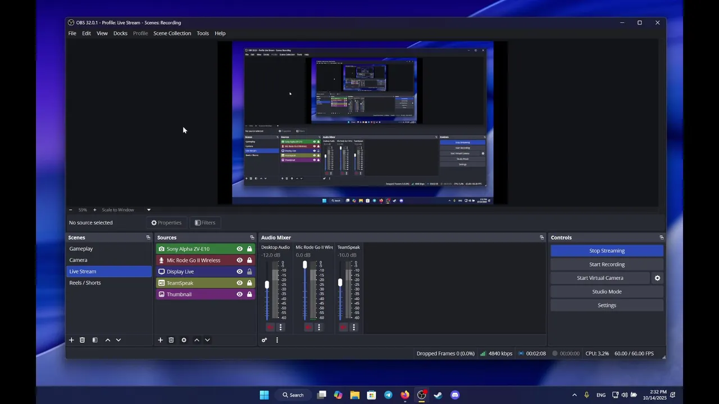This screenshot has width=719, height=404.
Task: Enable Studio Mode
Action: (x=607, y=292)
